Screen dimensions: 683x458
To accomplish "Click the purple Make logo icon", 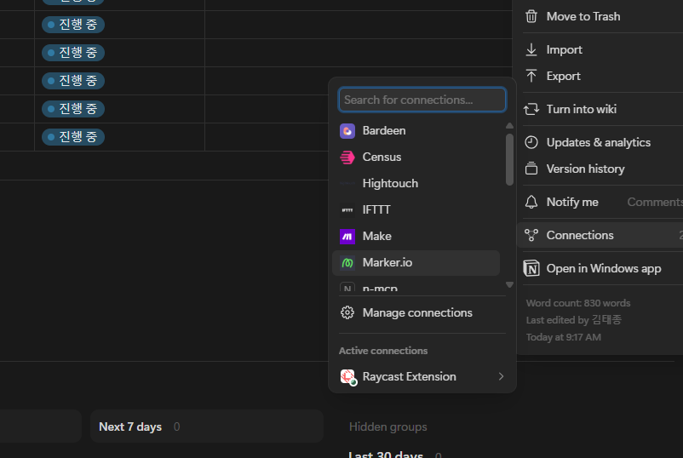I will point(347,237).
